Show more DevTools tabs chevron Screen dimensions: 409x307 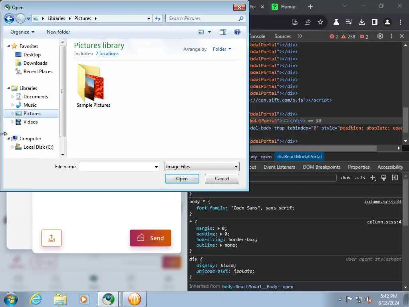tap(300, 36)
